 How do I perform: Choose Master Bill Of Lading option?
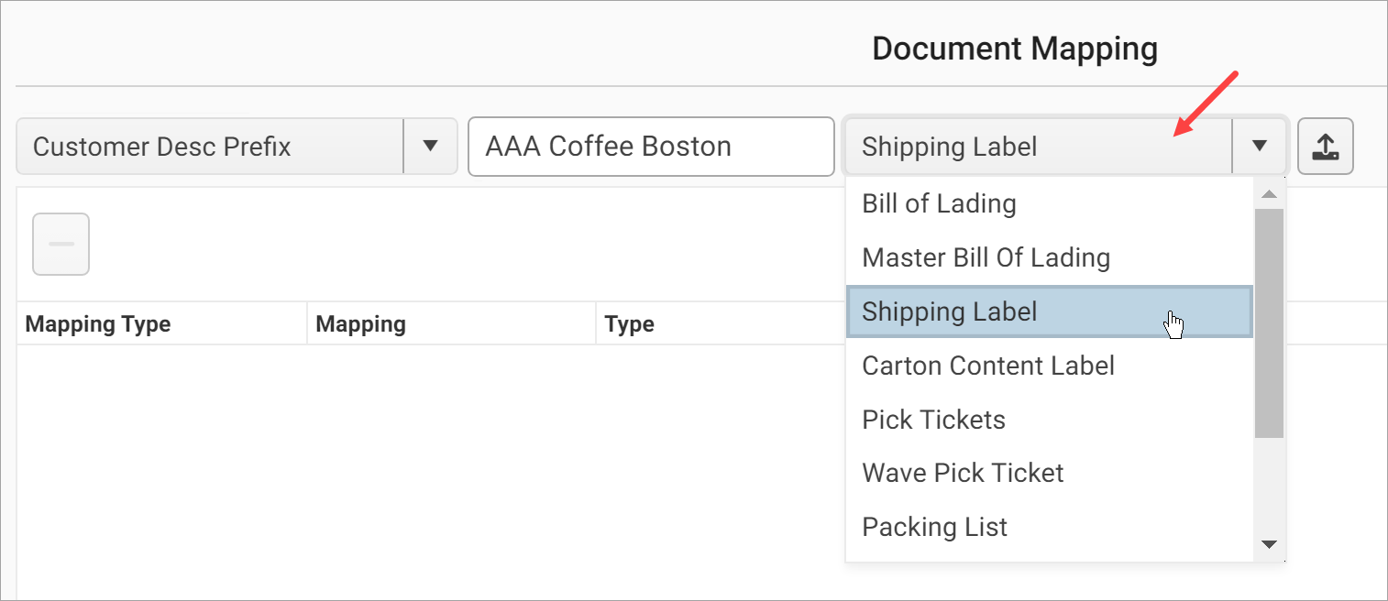click(x=986, y=257)
